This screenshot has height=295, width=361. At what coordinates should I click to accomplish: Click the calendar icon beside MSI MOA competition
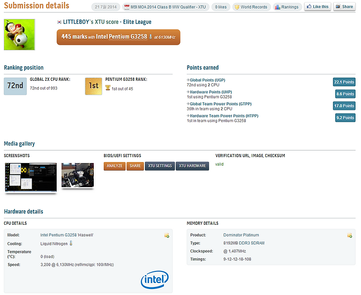[127, 7]
